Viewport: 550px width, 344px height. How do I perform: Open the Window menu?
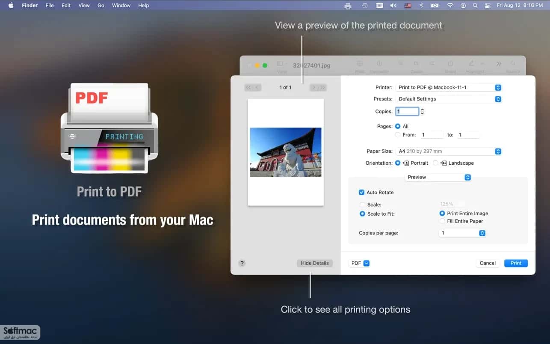coord(121,6)
